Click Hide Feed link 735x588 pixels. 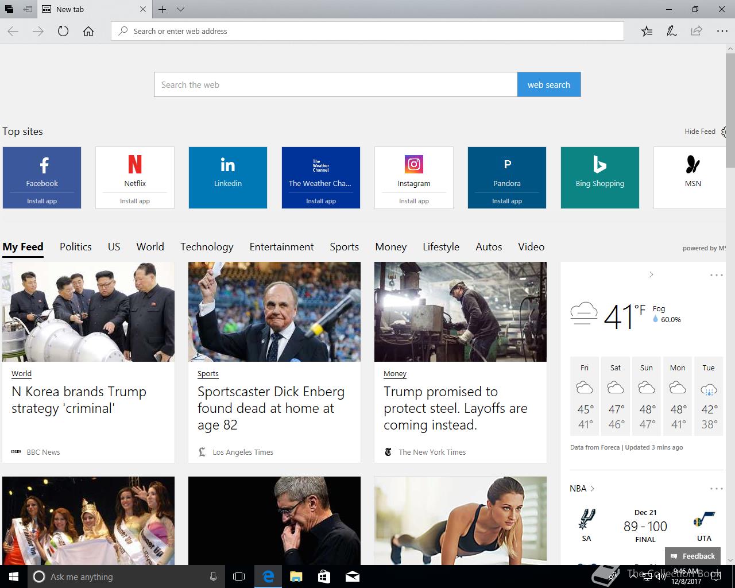(x=700, y=131)
